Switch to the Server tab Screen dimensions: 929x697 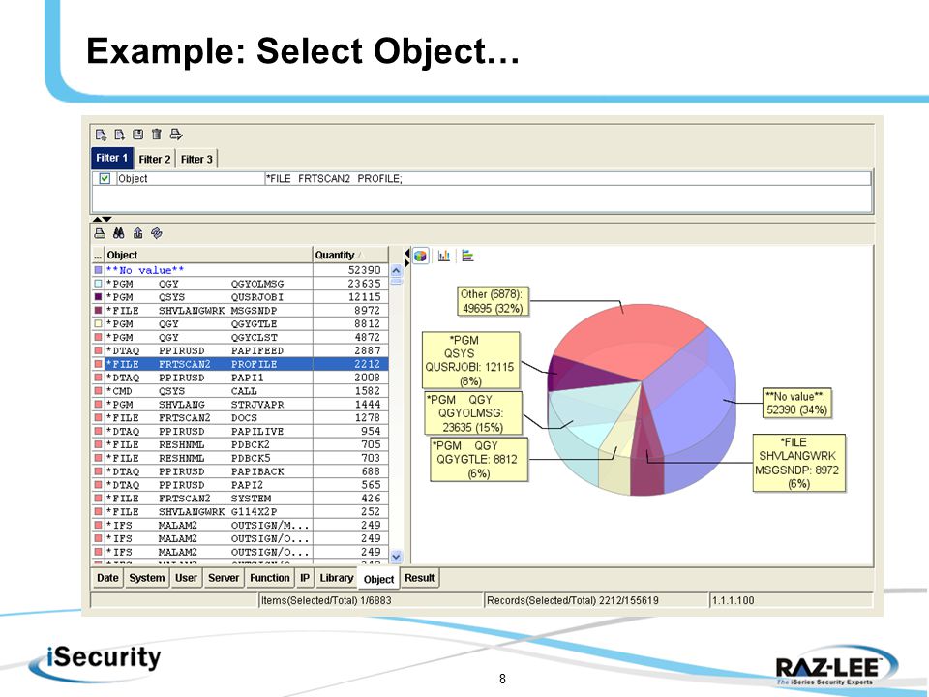(x=224, y=578)
